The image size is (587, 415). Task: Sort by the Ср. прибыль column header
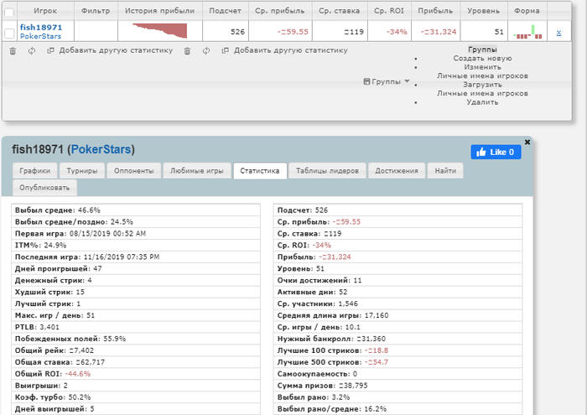[280, 11]
